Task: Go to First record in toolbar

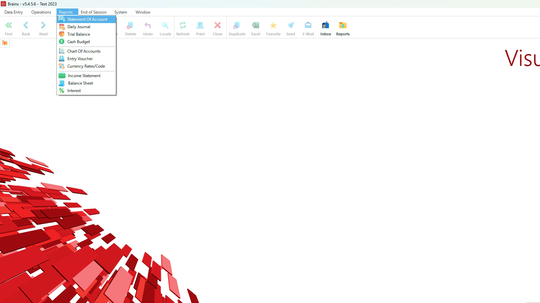Action: pyautogui.click(x=9, y=25)
